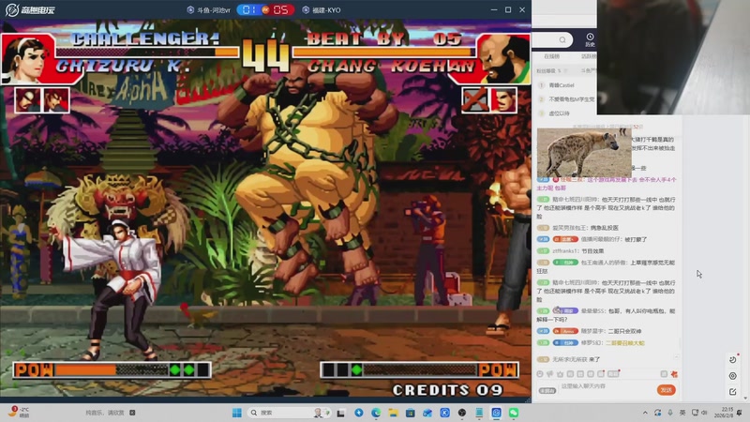Click the Chang Koehan health bar
750x422 pixels.
[384, 53]
